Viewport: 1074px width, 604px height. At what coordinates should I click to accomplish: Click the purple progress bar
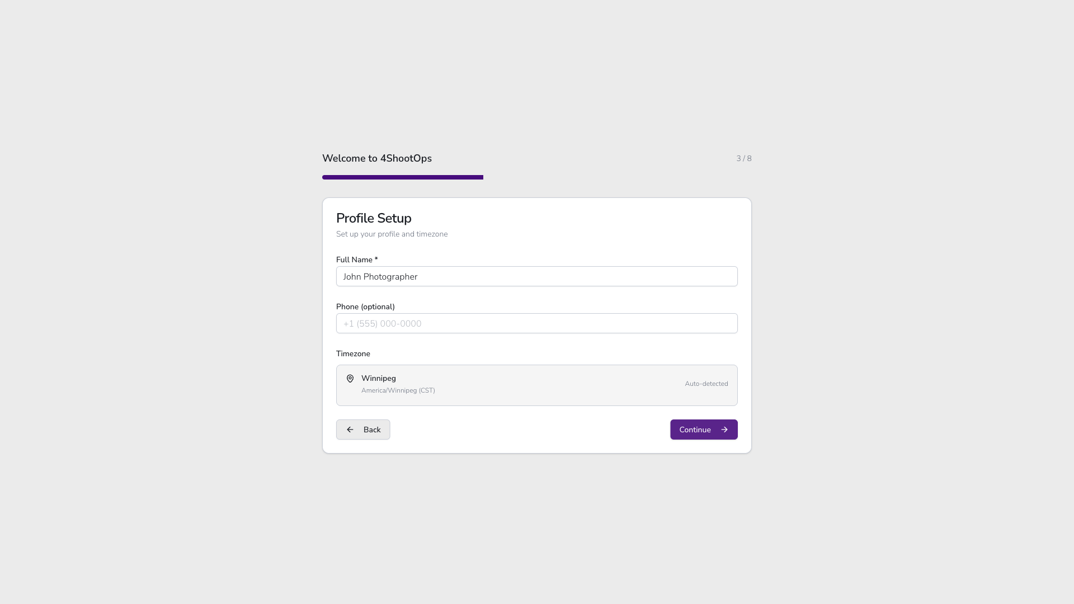coord(402,177)
